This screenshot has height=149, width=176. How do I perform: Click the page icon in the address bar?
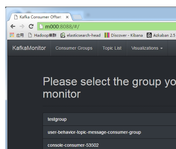click(41, 26)
